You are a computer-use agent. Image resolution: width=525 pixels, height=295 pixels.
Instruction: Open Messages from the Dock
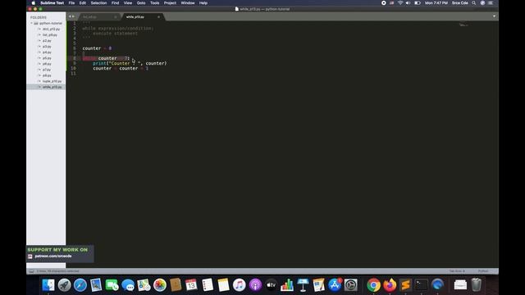(128, 285)
